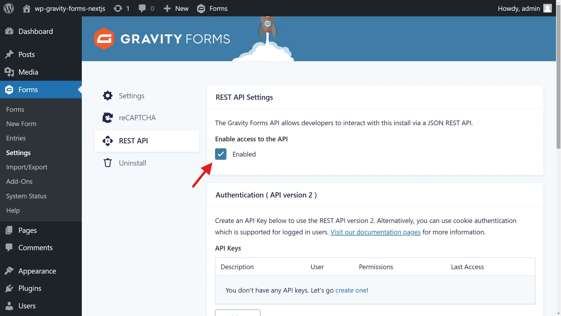Open Help submenu item
The width and height of the screenshot is (561, 316).
coord(13,210)
